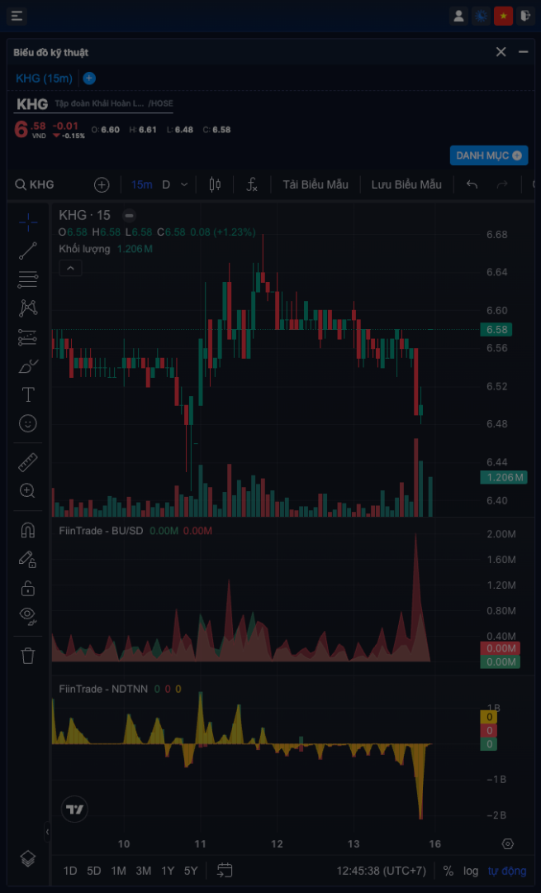Add a new chart tab with plus icon
The image size is (541, 893).
click(x=89, y=79)
